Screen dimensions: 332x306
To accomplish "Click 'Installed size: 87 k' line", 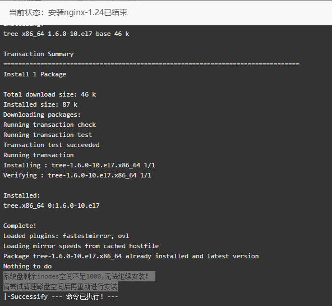I will coord(40,104).
